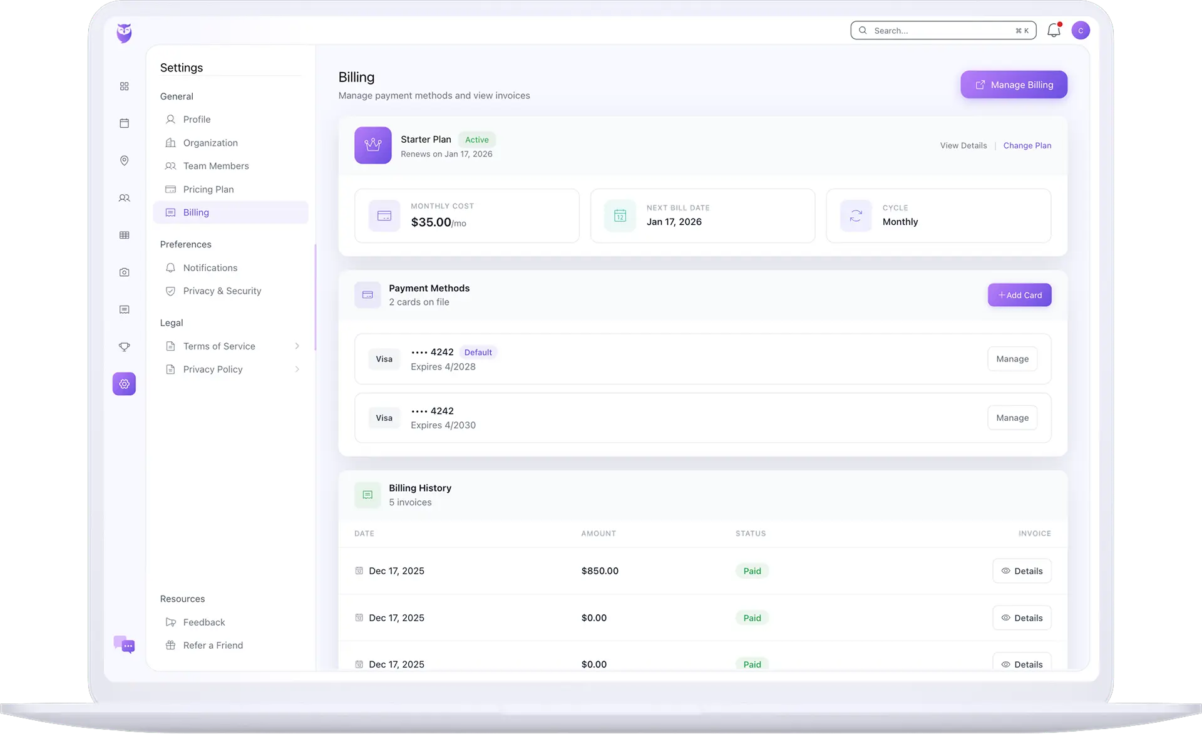1202x734 pixels.
Task: Expand the Terms of Service chevron
Action: 297,346
